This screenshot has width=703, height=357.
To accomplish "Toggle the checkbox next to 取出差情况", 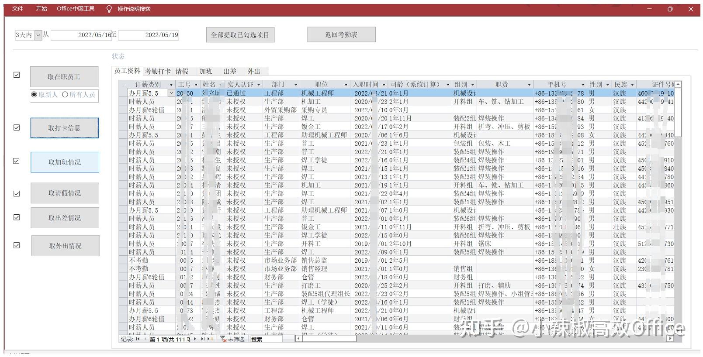I will tap(17, 217).
